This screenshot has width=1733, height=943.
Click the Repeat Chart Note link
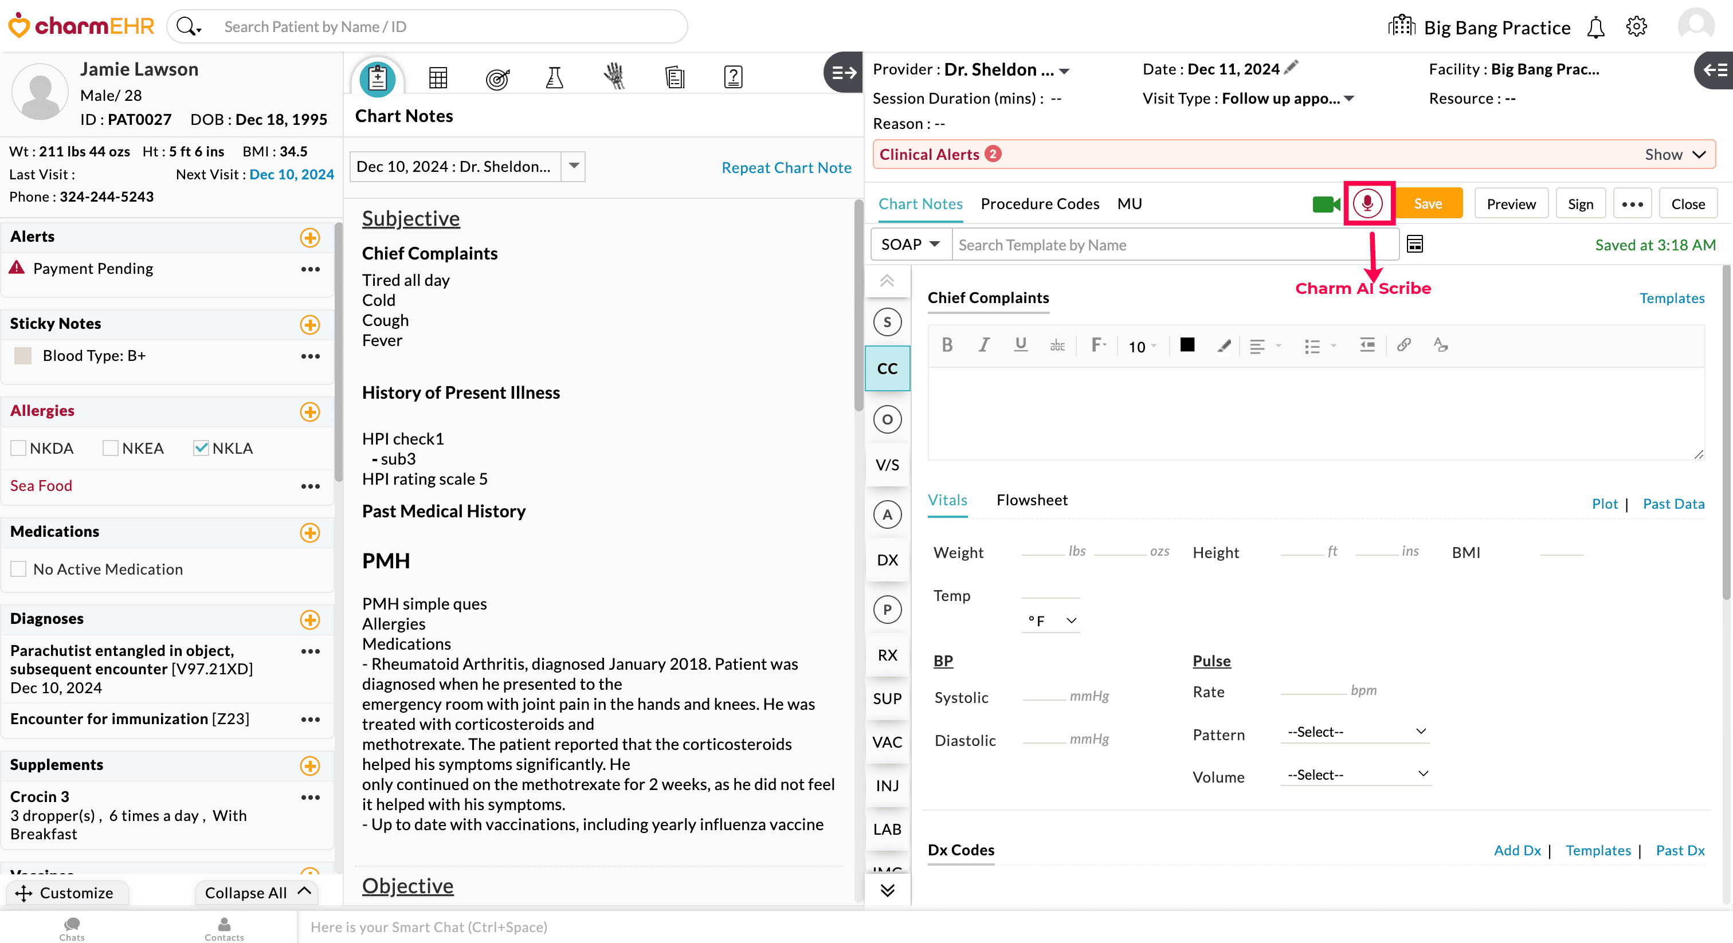786,167
